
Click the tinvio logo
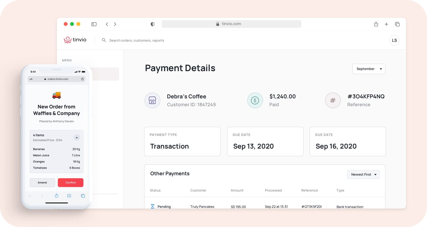(x=75, y=40)
